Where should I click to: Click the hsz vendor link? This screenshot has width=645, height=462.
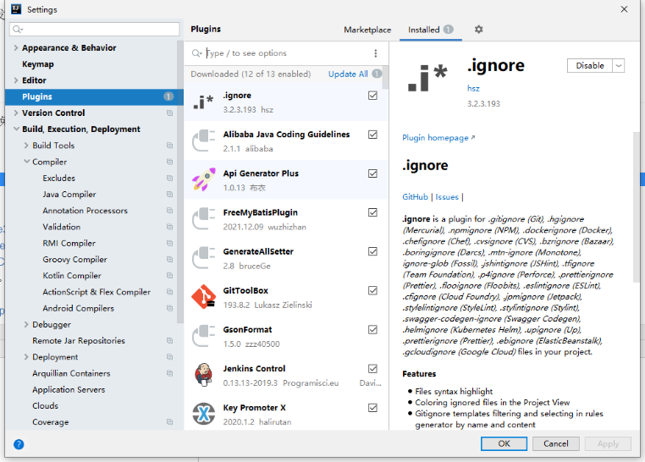click(473, 88)
